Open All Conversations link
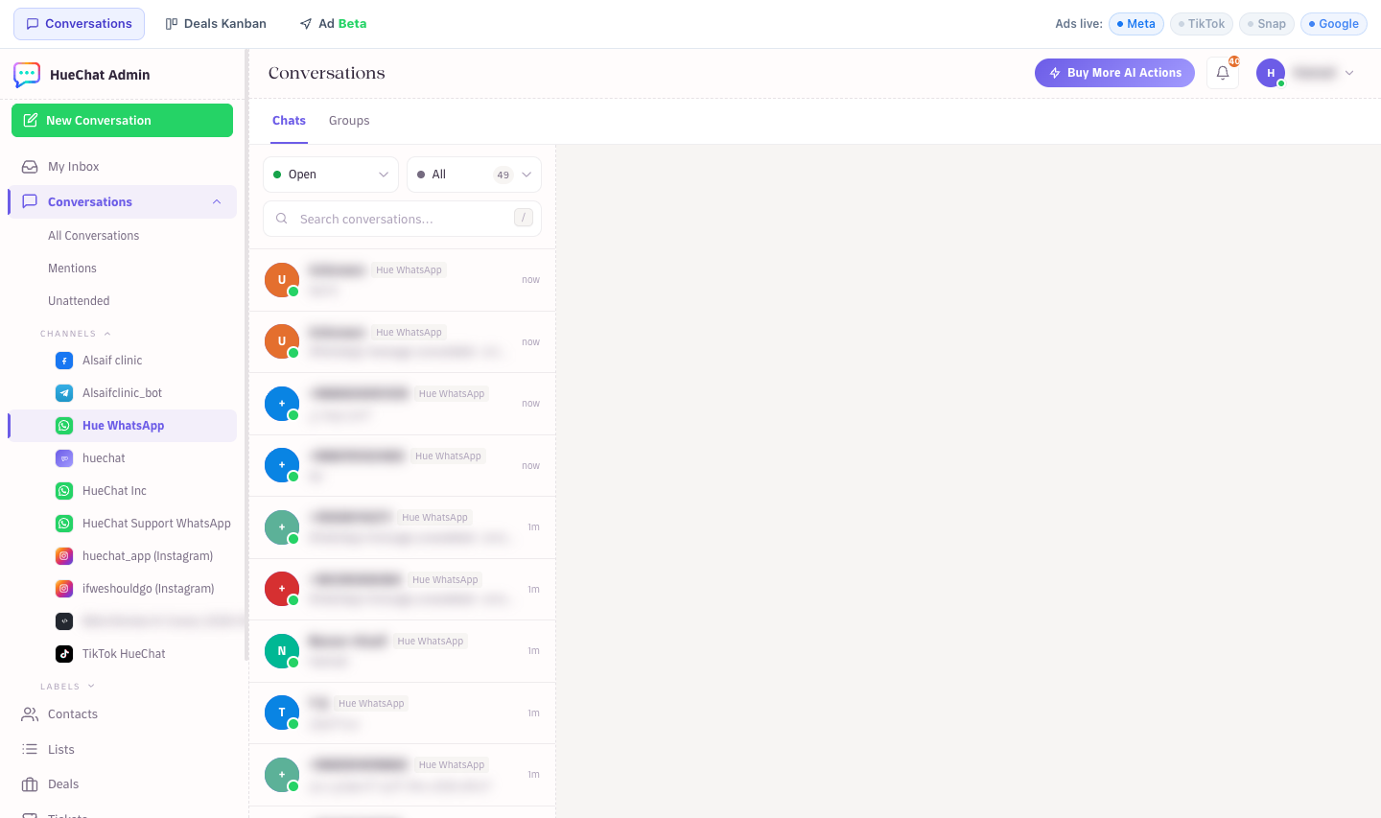 point(94,236)
